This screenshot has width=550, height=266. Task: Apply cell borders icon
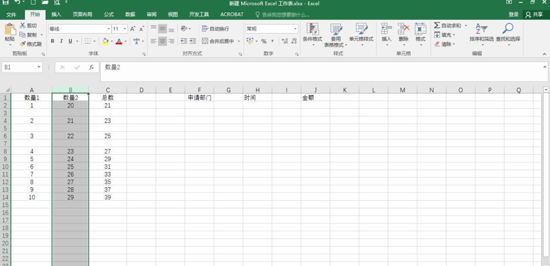pos(87,41)
